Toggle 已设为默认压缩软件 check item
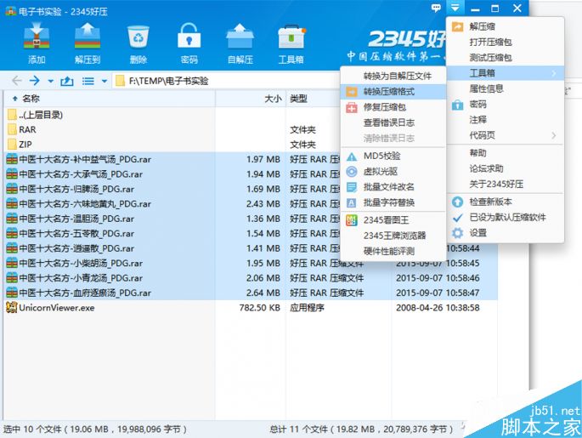The width and height of the screenshot is (582, 438). [506, 218]
